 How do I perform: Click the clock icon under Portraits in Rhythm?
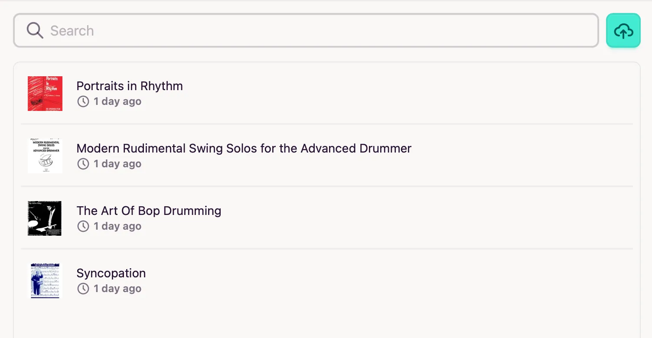tap(83, 101)
